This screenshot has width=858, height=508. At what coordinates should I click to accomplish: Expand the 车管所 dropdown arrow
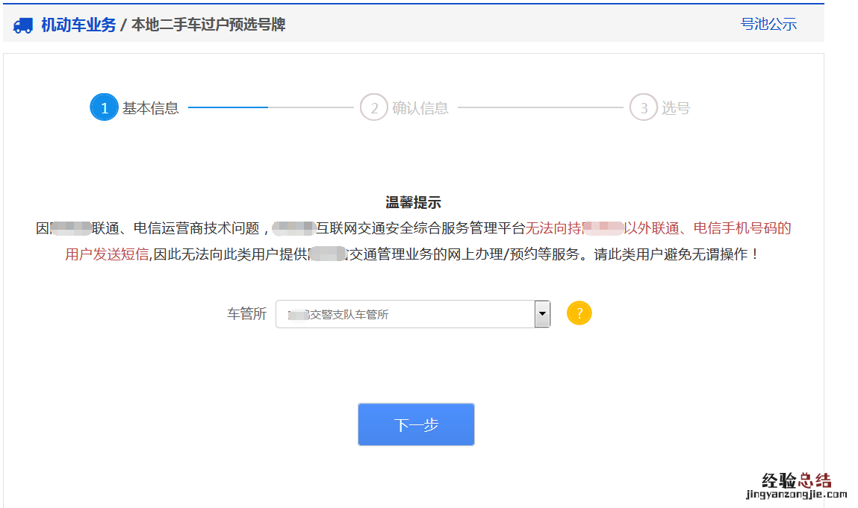pos(543,314)
